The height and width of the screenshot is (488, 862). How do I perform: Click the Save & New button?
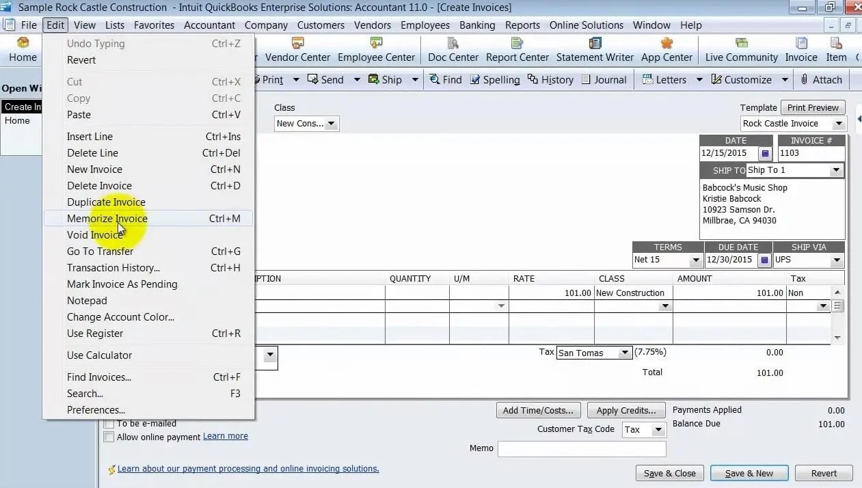(749, 473)
